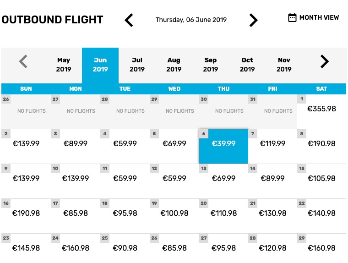Open the Aug 2019 month tab
Screen dimensions: 348x263
coord(174,65)
